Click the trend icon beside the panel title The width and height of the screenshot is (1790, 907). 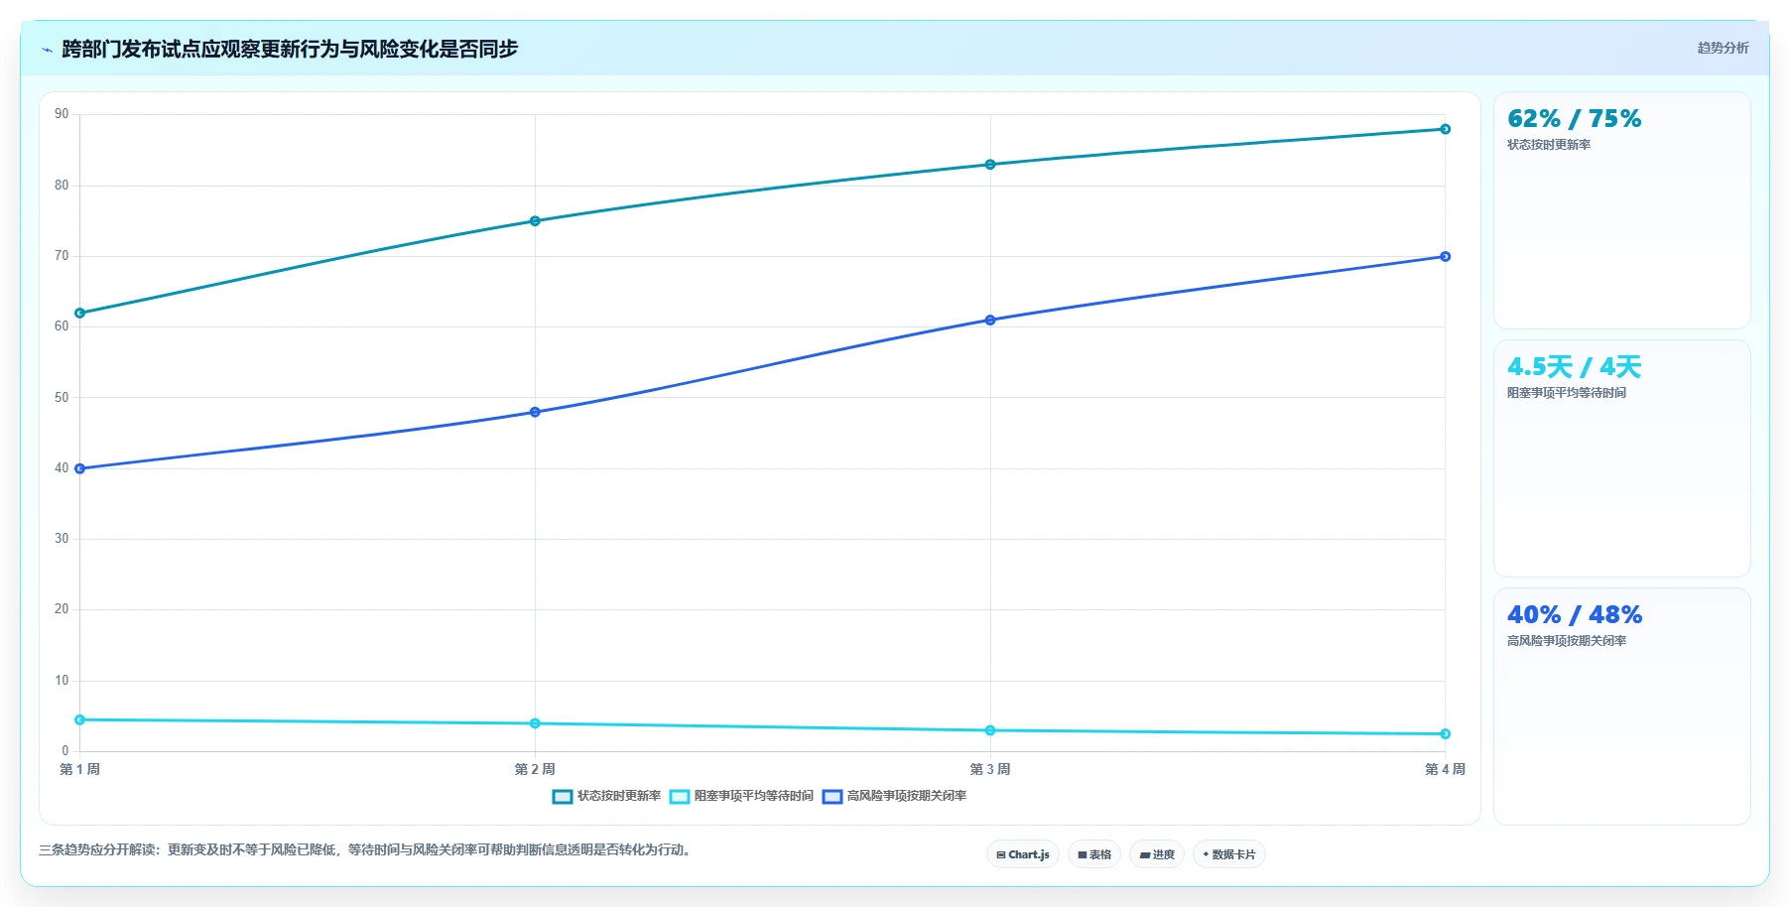(47, 50)
